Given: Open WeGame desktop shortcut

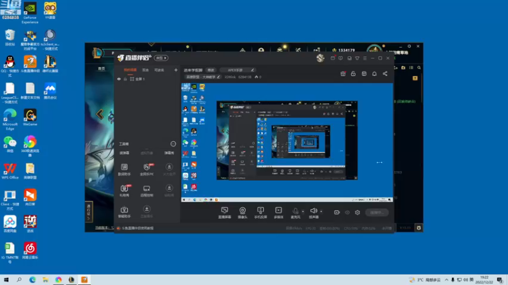Looking at the screenshot, I should click(x=30, y=117).
